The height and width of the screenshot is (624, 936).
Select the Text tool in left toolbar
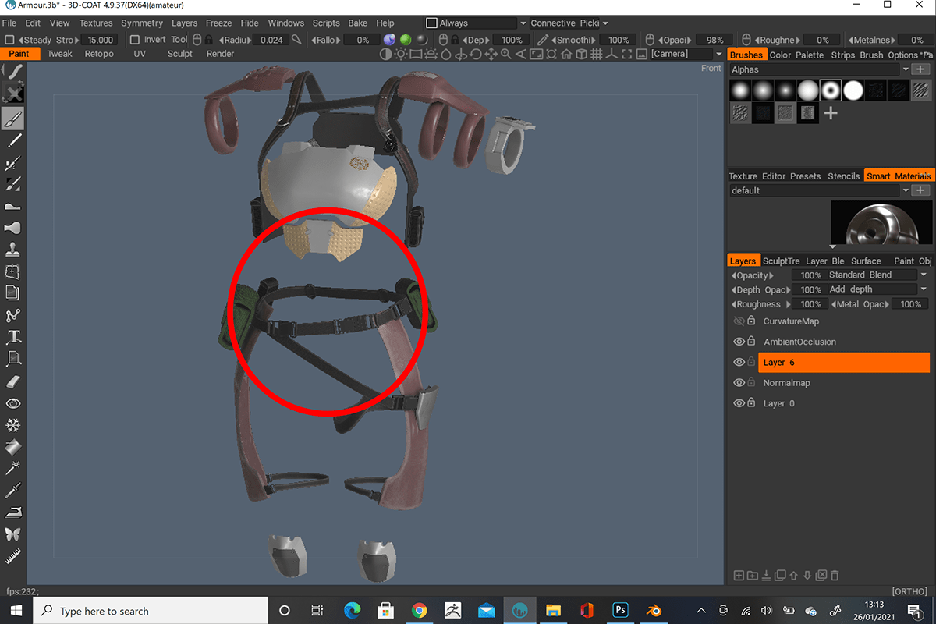[13, 338]
